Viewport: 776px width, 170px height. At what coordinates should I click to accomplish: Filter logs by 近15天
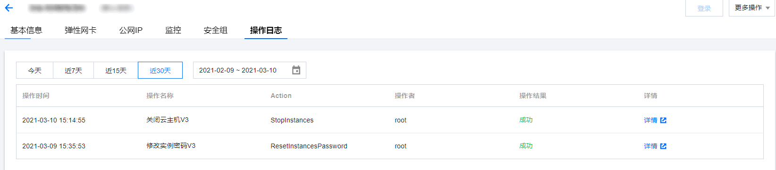pyautogui.click(x=116, y=70)
